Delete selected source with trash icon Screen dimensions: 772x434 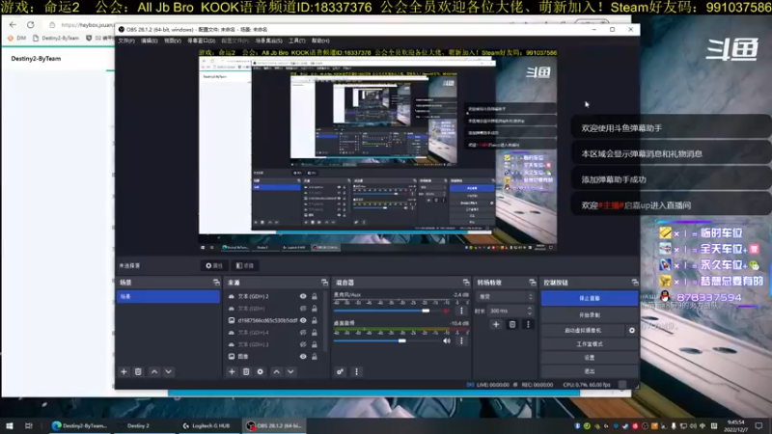coord(246,372)
